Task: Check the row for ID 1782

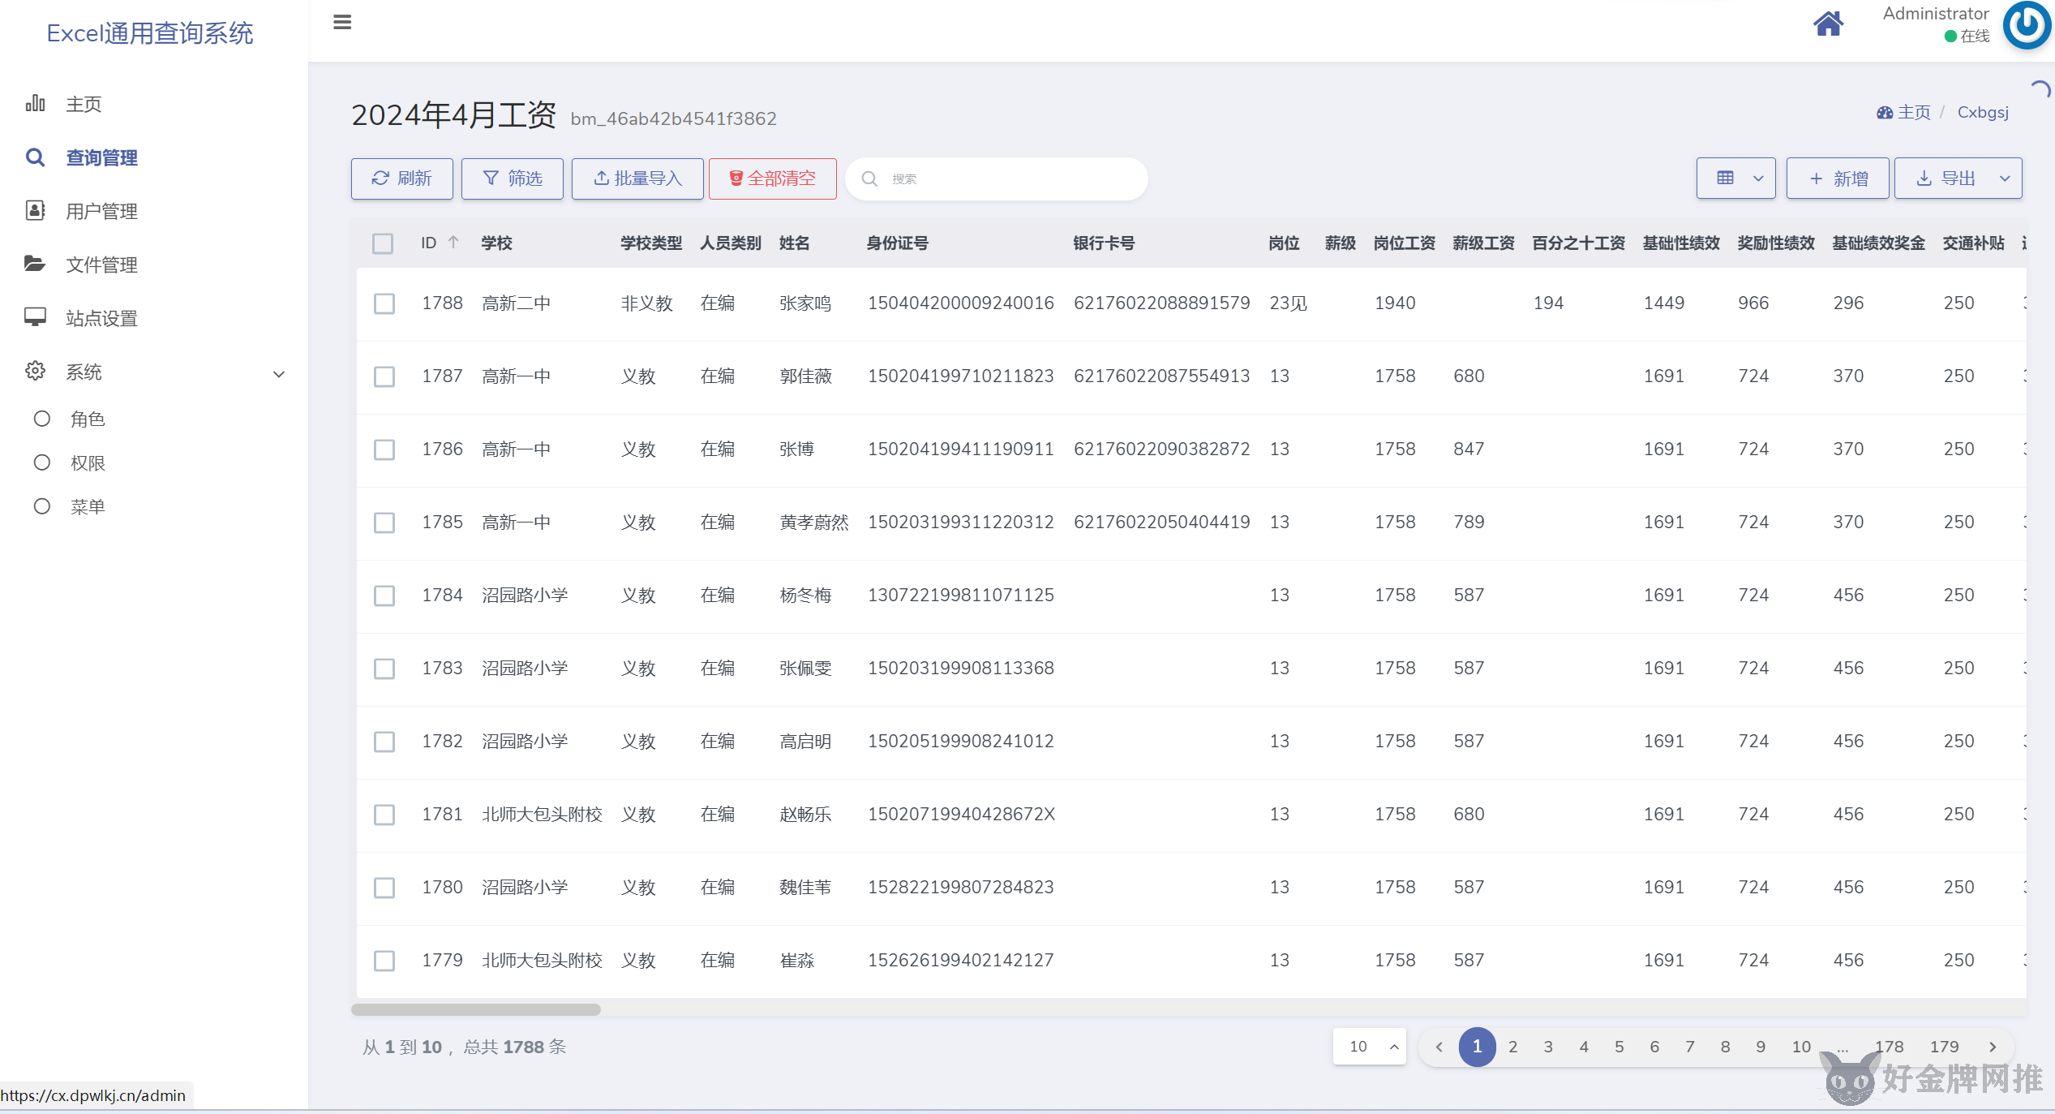Action: point(384,742)
